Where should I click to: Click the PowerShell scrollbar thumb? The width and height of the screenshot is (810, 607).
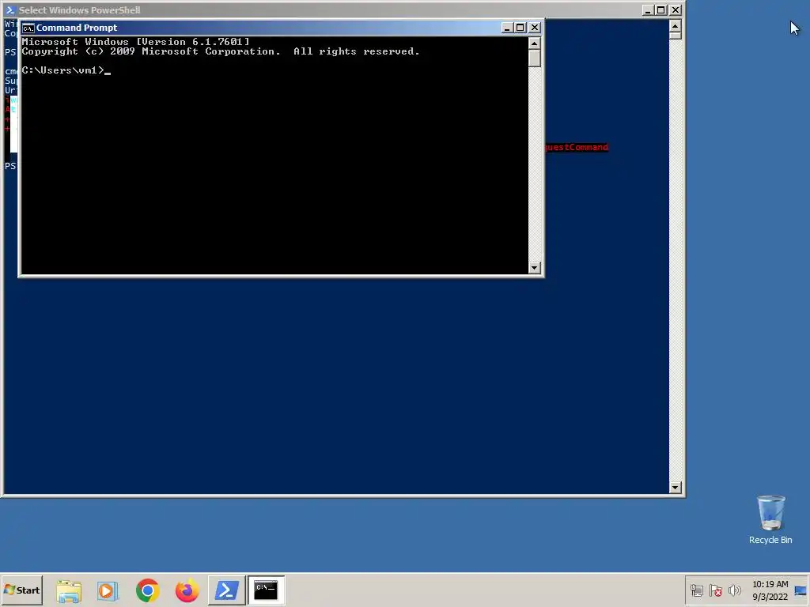coord(676,36)
